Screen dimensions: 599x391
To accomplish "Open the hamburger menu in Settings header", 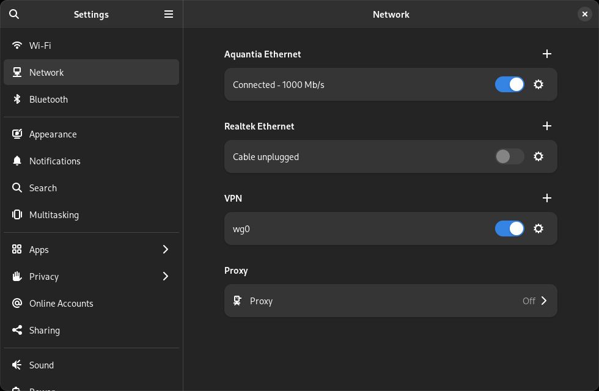I will click(169, 14).
